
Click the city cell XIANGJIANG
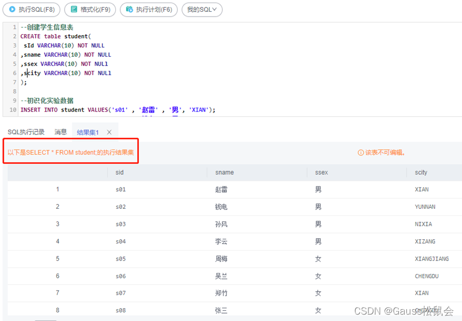coord(432,259)
